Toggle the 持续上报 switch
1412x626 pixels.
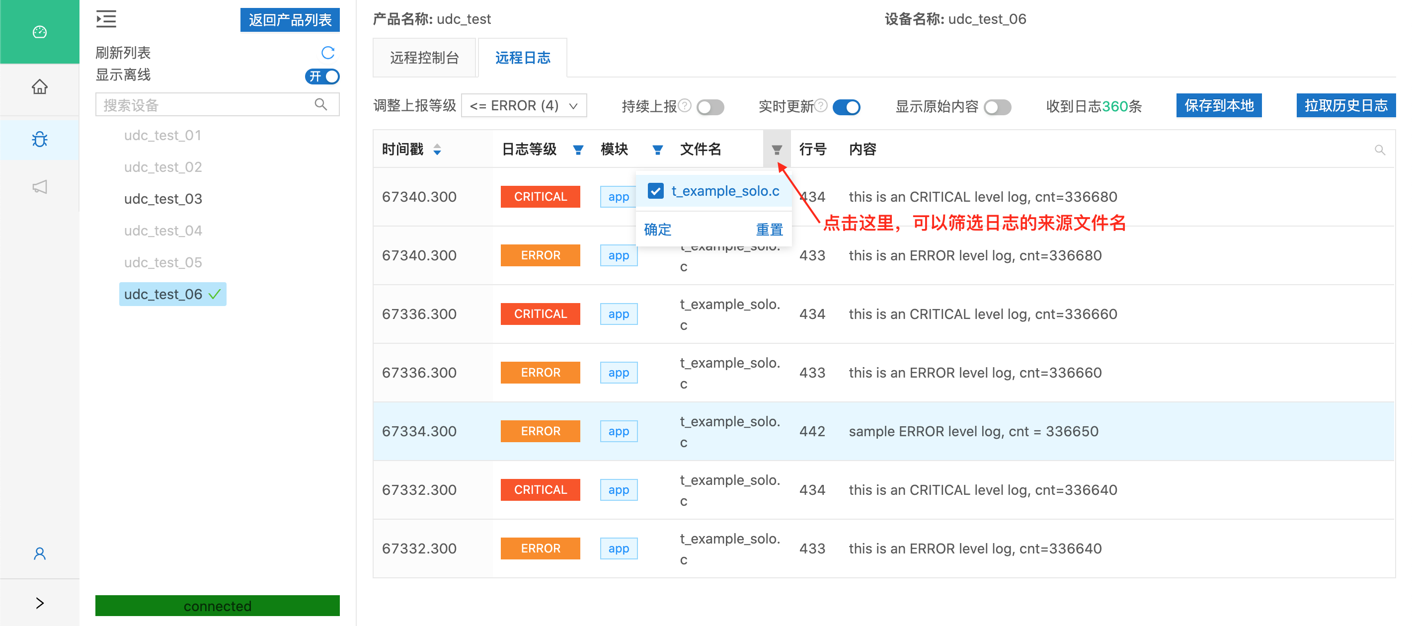(x=710, y=107)
